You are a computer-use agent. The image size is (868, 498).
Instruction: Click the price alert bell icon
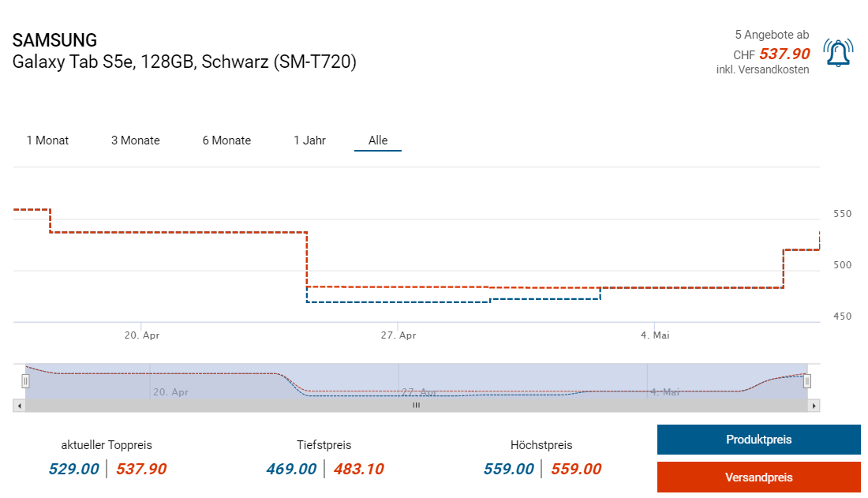click(x=837, y=53)
